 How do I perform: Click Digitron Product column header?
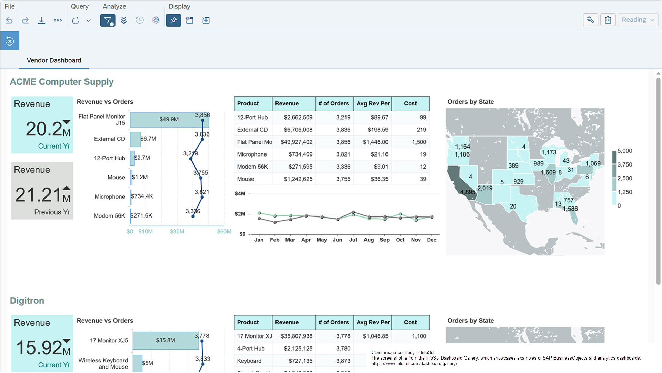pyautogui.click(x=253, y=322)
